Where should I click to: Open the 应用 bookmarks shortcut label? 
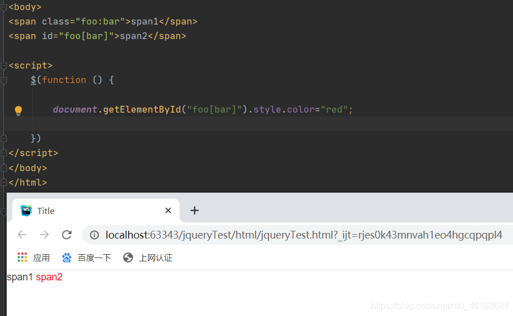(x=41, y=258)
